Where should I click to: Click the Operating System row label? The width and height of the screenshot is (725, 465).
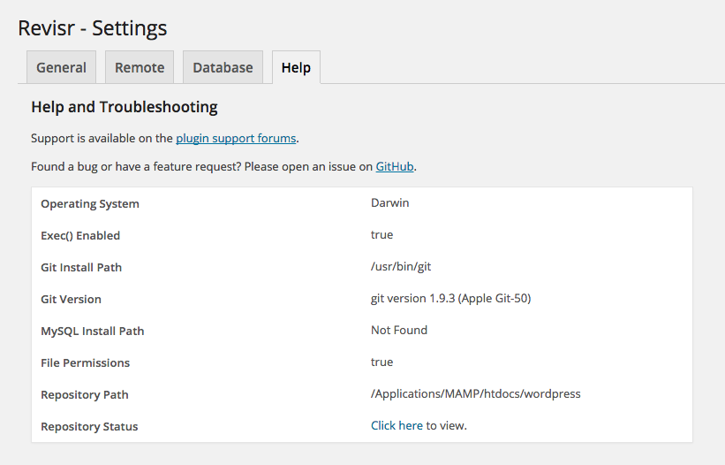coord(90,203)
